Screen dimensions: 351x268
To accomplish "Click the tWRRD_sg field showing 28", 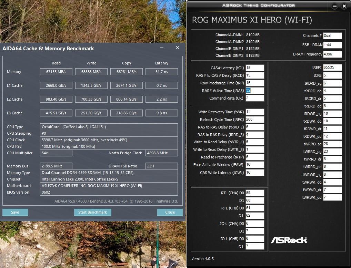I will coord(332,144).
